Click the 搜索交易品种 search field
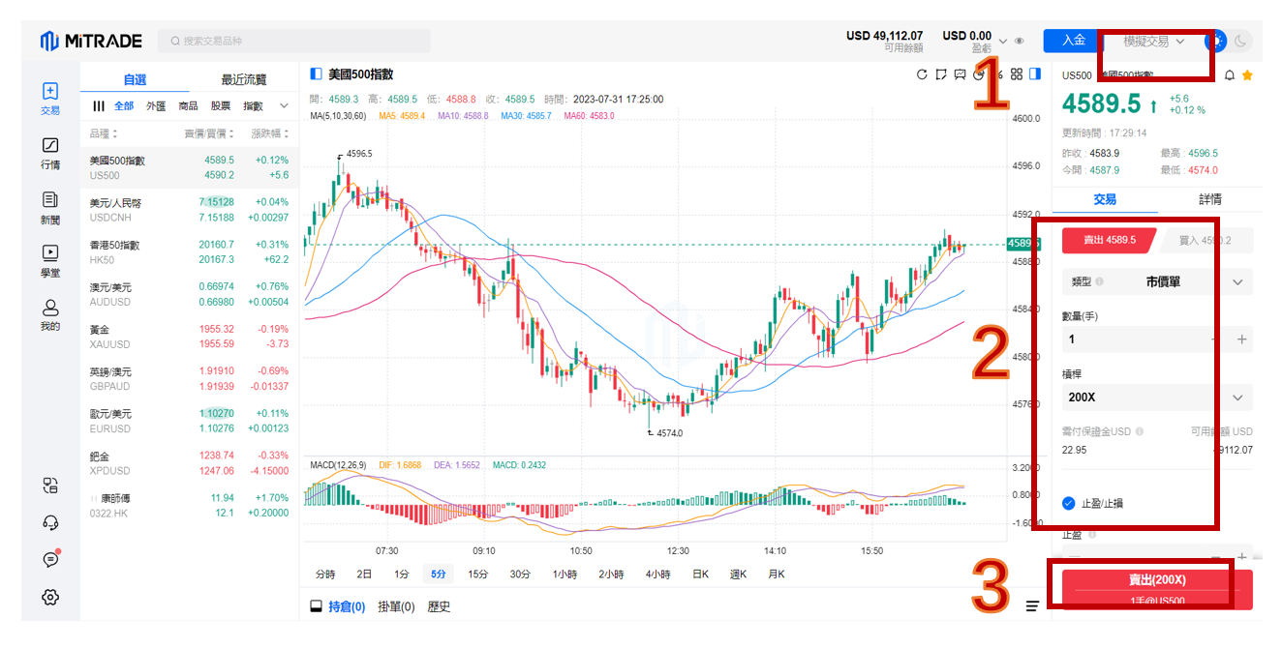Screen dimensions: 1282x648 click(293, 41)
